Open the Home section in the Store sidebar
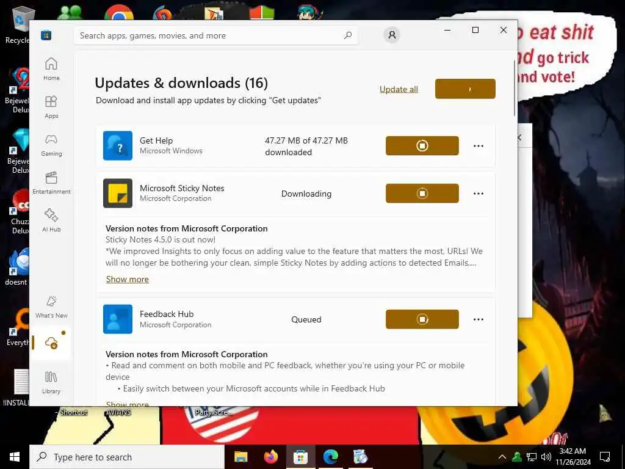This screenshot has width=625, height=469. tap(51, 69)
